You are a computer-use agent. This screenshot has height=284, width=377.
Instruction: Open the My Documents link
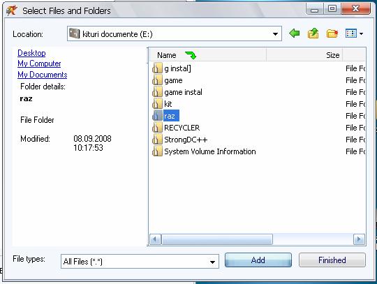(43, 75)
